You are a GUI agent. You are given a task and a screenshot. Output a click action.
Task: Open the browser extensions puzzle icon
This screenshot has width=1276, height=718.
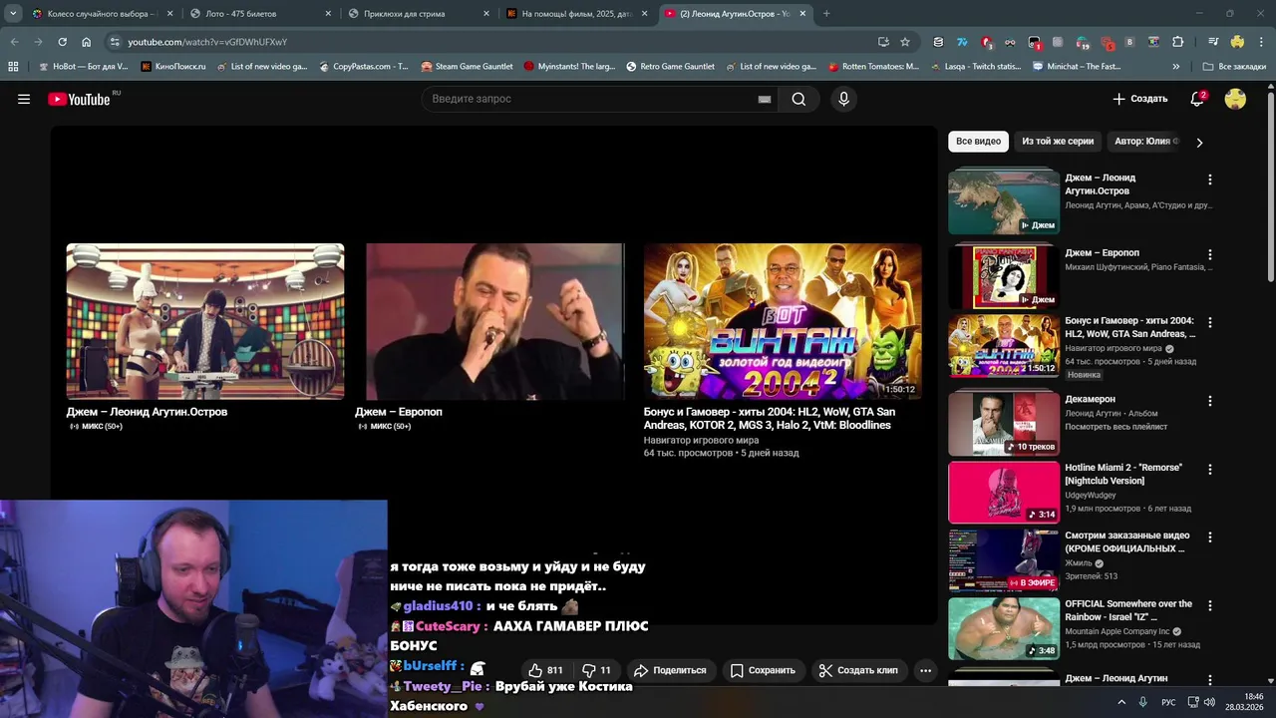[1178, 42]
